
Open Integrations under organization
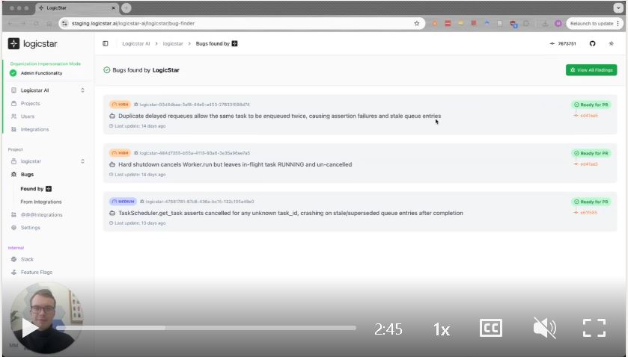tap(35, 129)
